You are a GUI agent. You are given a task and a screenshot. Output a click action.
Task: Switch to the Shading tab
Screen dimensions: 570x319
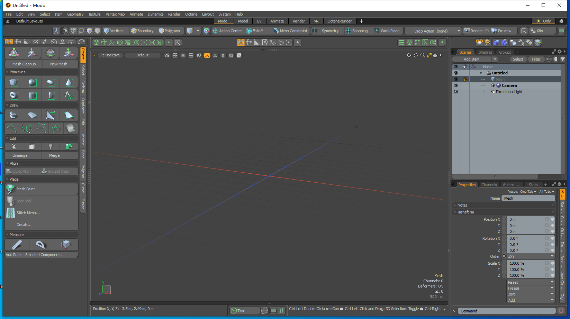click(x=485, y=52)
